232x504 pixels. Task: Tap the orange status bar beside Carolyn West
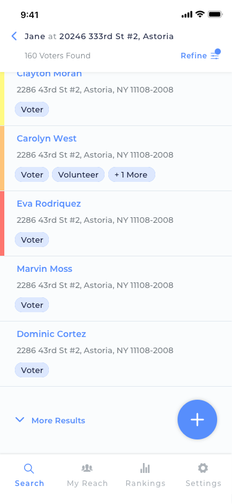pyautogui.click(x=2, y=158)
